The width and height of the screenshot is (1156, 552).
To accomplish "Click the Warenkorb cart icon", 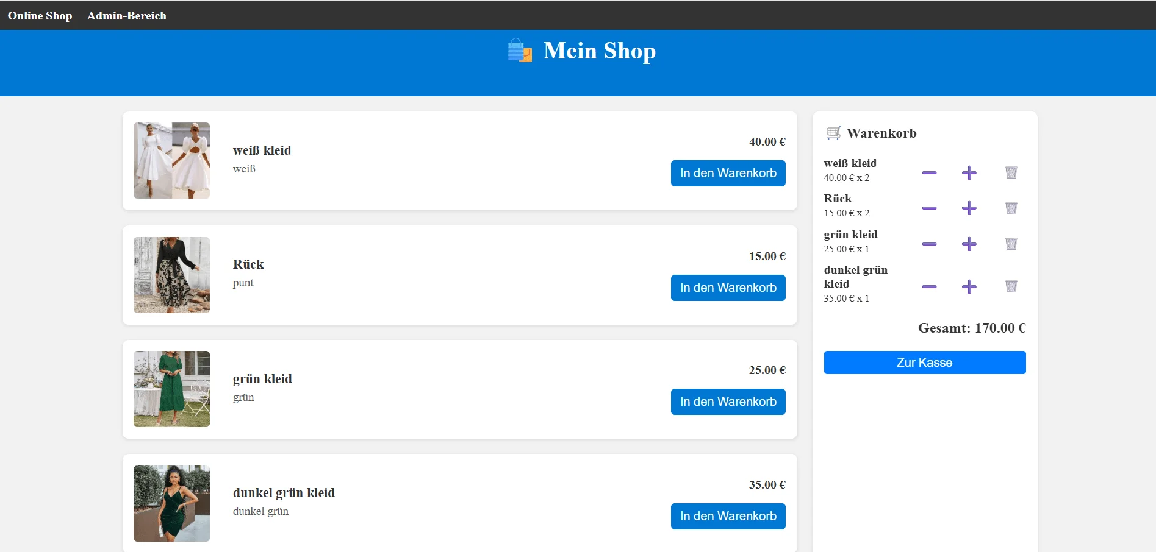I will [833, 133].
